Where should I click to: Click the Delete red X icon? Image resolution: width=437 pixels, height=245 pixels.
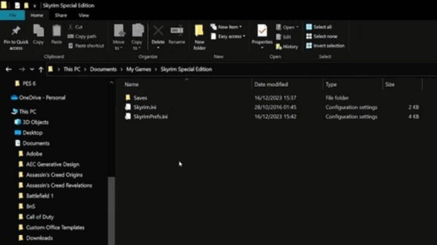[158, 30]
